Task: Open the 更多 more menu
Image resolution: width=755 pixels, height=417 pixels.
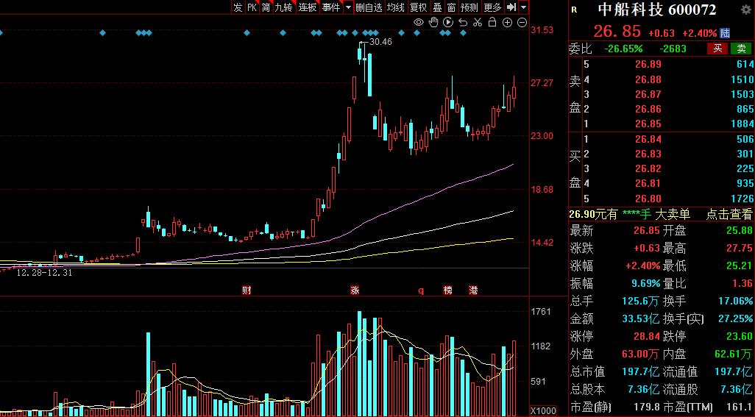Action: pyautogui.click(x=492, y=7)
